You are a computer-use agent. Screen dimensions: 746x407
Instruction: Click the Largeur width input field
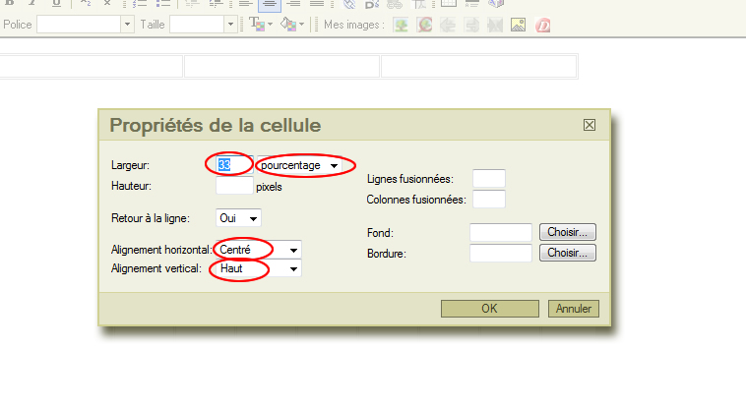(x=234, y=165)
